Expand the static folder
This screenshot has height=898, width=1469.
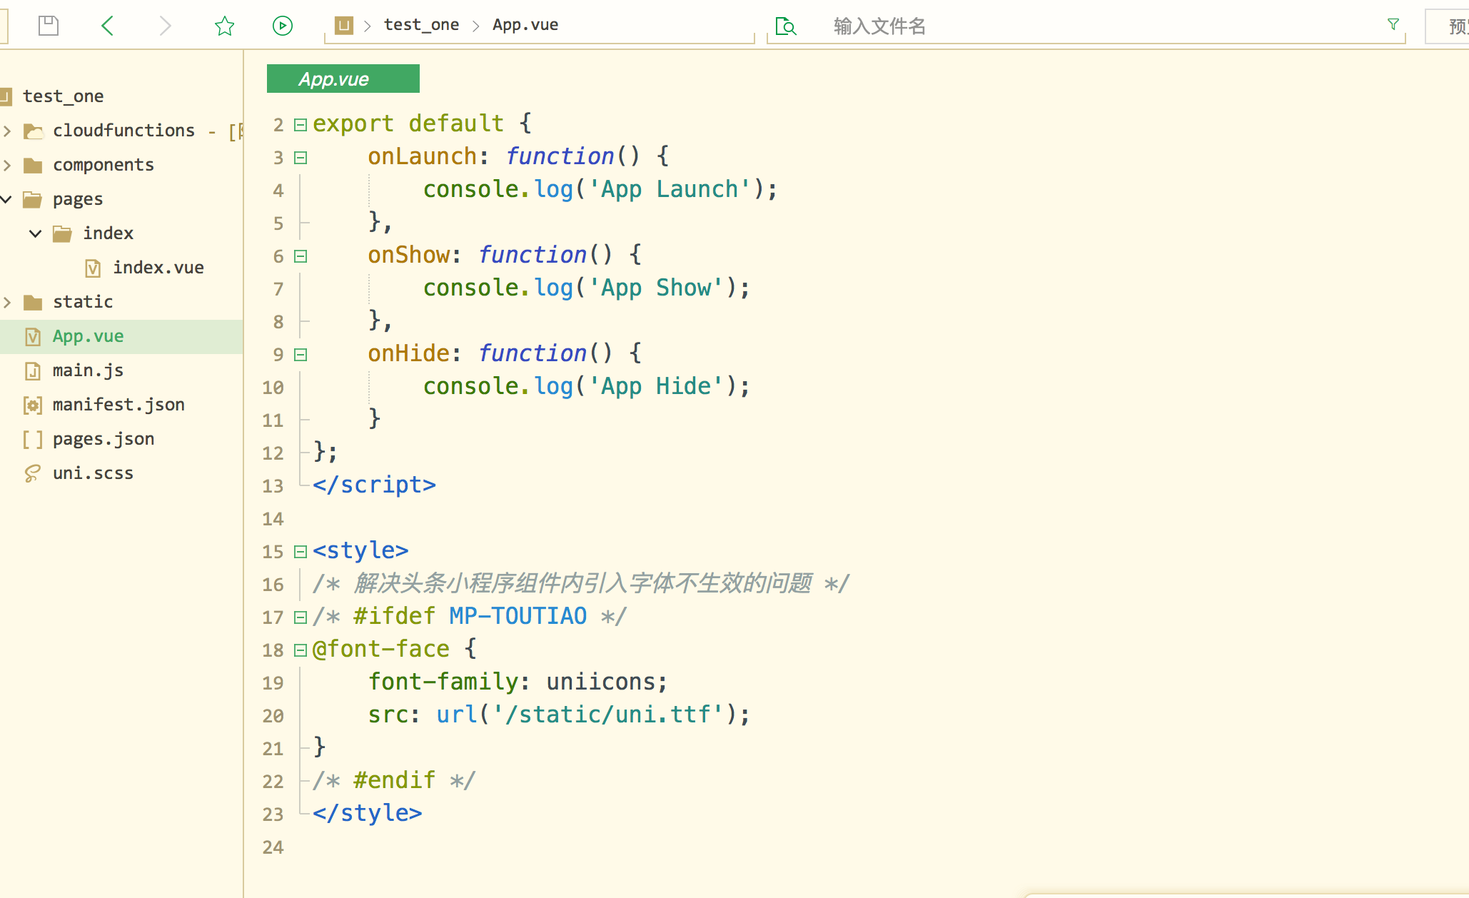click(7, 302)
